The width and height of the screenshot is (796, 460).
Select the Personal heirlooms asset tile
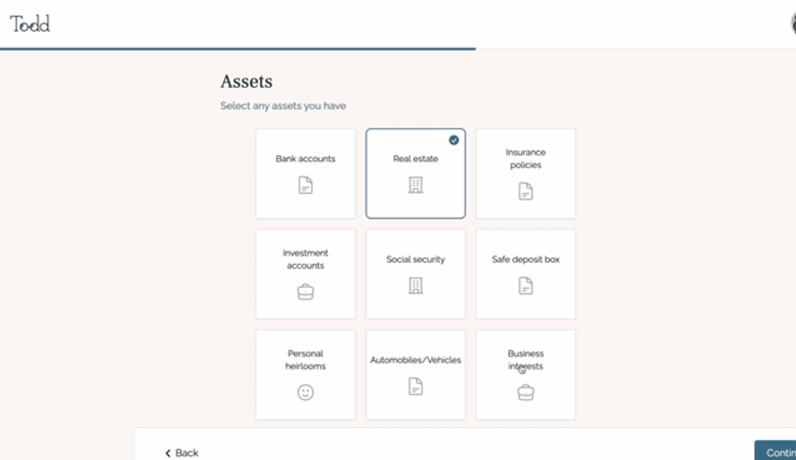coord(305,375)
